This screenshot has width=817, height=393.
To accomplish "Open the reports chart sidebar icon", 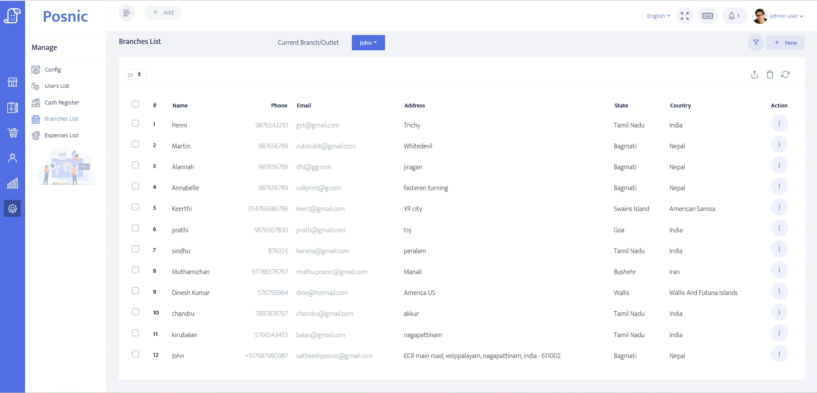I will click(x=13, y=183).
